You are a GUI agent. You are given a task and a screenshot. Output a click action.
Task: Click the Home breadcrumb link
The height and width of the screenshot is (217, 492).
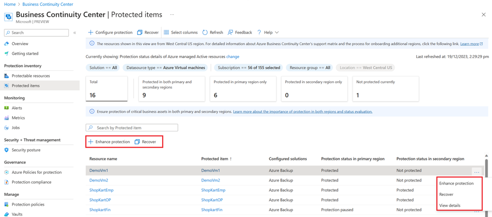(x=9, y=4)
